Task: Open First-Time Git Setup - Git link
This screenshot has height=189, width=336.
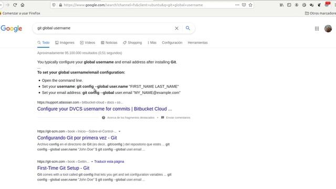Action: coord(63,168)
